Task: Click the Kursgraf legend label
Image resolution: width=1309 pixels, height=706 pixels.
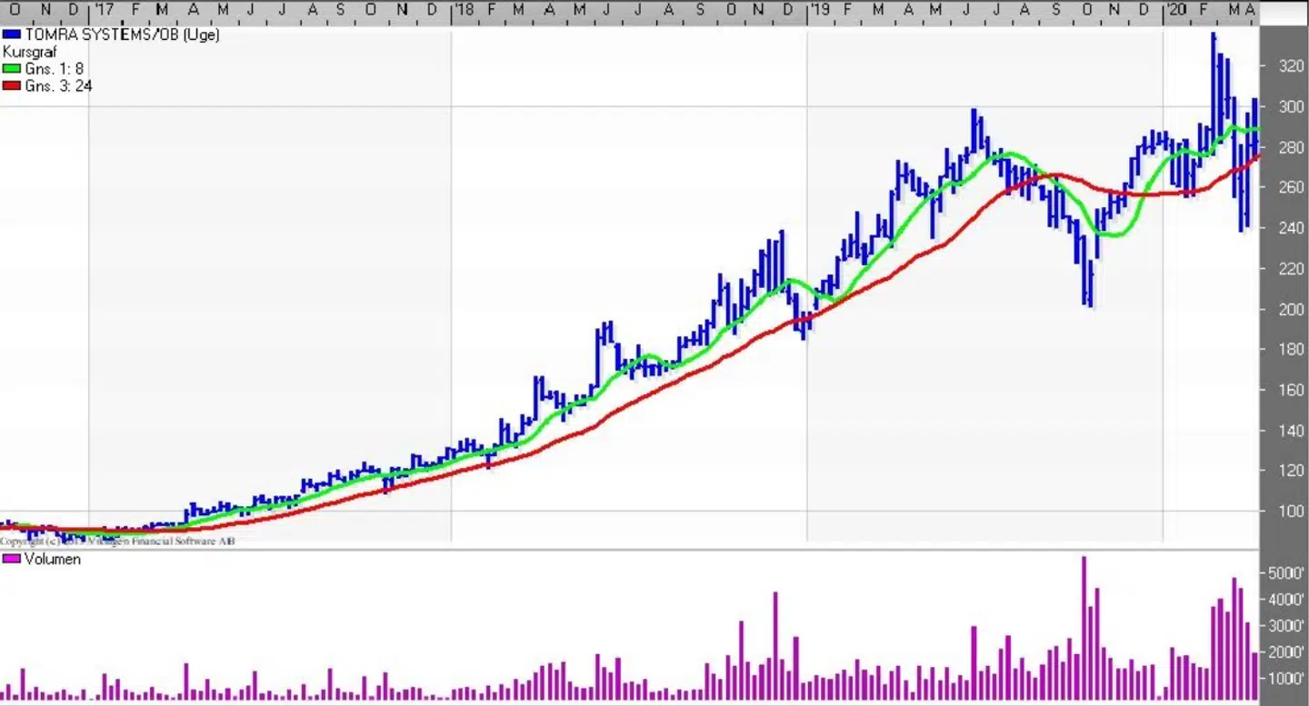Action: click(x=30, y=52)
